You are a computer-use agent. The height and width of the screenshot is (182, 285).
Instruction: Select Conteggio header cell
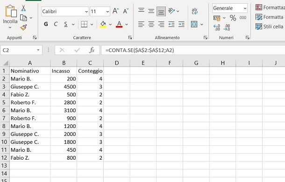point(90,71)
